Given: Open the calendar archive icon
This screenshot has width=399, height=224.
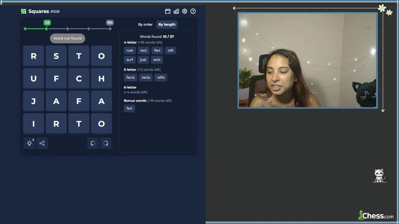Looking at the screenshot, I should click(168, 11).
